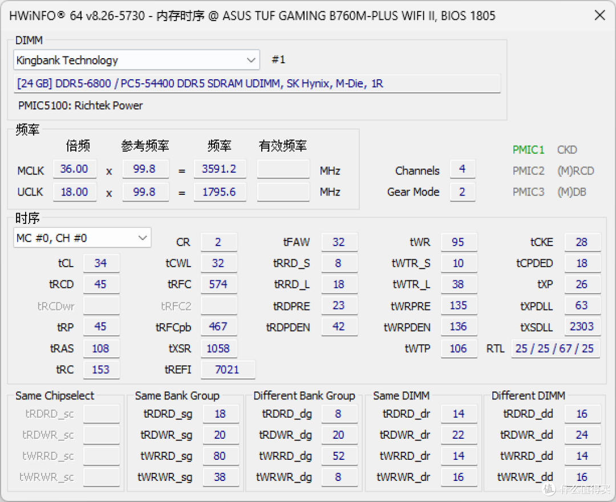This screenshot has height=502, width=616.
Task: Click the tXP value 26
Action: click(582, 284)
